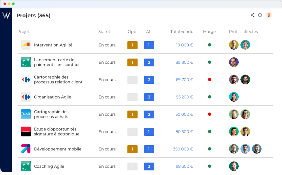
Task: Click the Société Générale logo for Etude d'opportunités
Action: 26,131
